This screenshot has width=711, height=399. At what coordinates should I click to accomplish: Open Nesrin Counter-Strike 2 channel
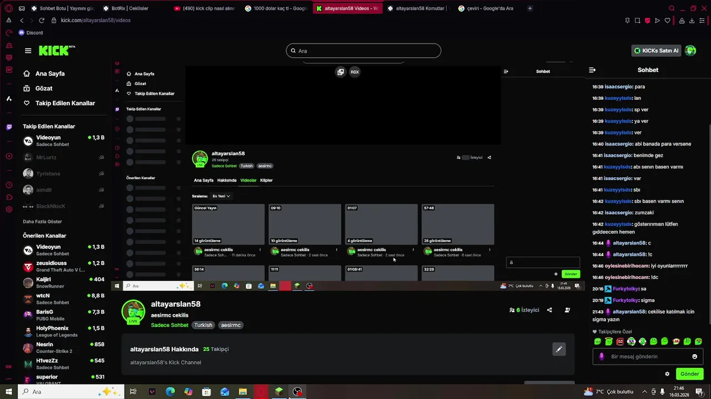[63, 347]
